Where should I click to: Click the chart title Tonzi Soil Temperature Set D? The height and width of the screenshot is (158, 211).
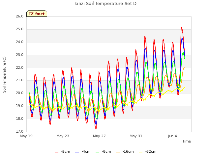pos(105,4)
